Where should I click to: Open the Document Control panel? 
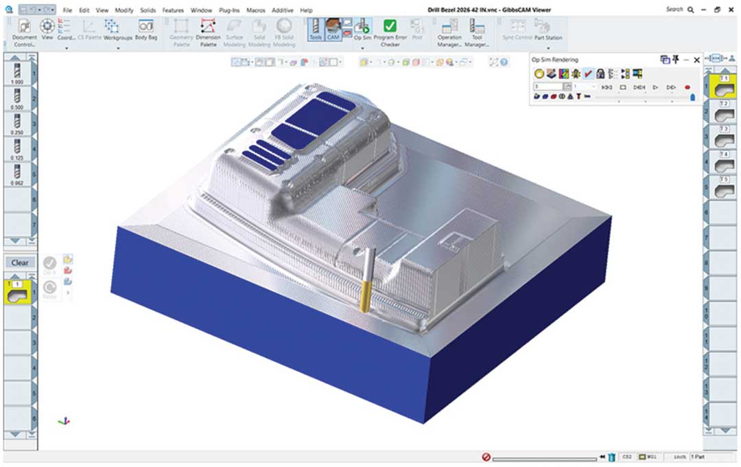click(25, 30)
